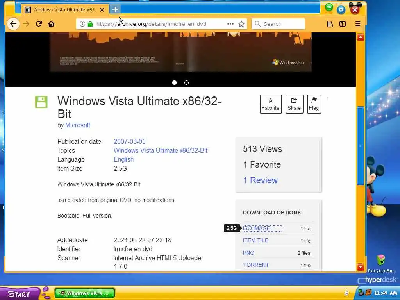The width and height of the screenshot is (400, 300).
Task: Click the Flag button
Action: pos(314,104)
